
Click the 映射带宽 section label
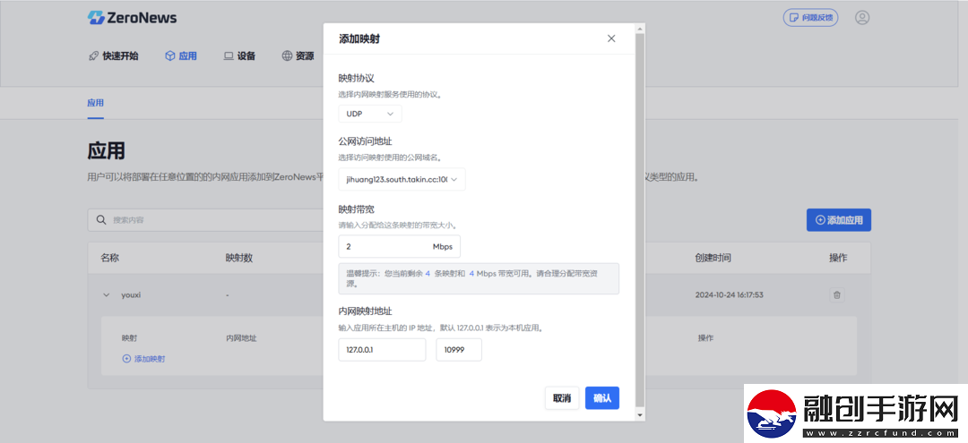(x=356, y=209)
